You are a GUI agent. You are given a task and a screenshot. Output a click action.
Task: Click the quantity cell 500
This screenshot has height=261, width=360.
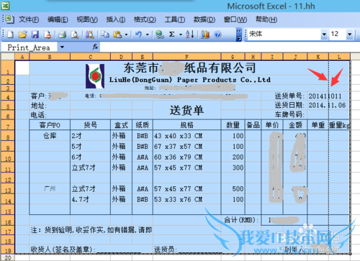pos(233,188)
